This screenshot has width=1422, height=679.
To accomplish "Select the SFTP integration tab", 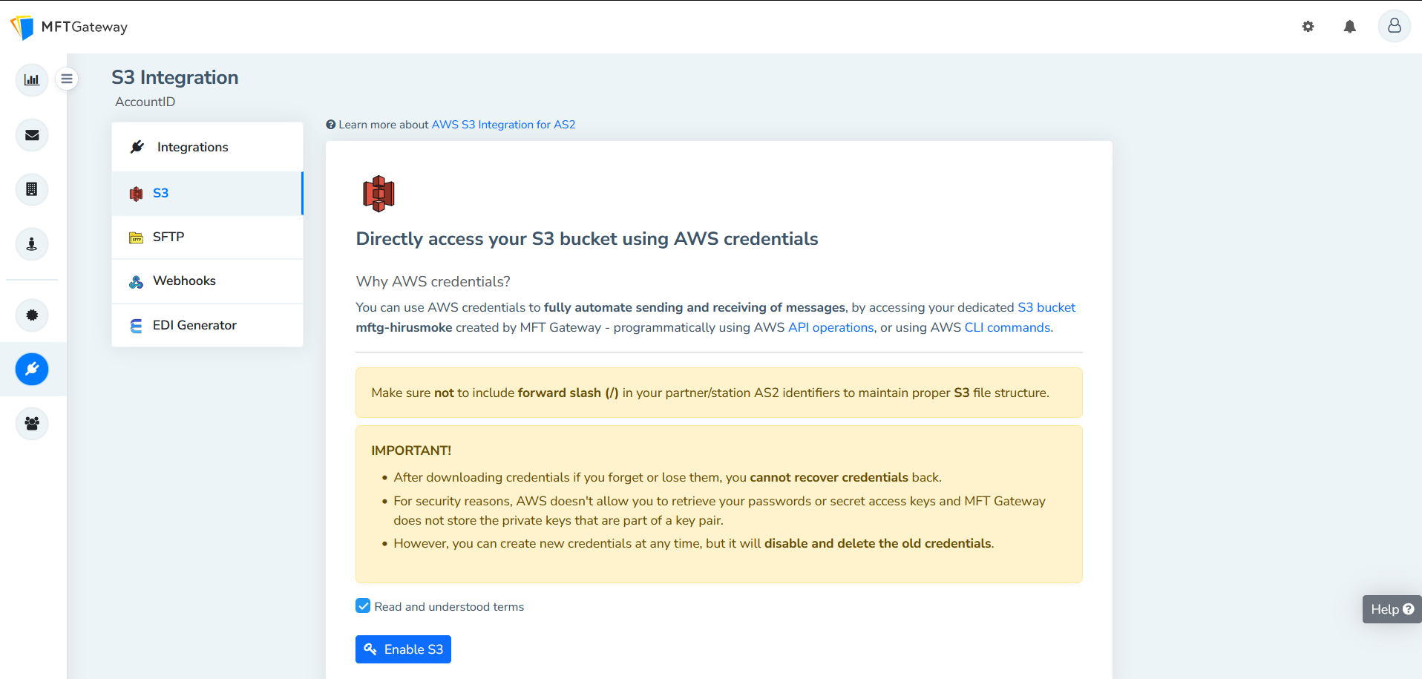I will (168, 237).
